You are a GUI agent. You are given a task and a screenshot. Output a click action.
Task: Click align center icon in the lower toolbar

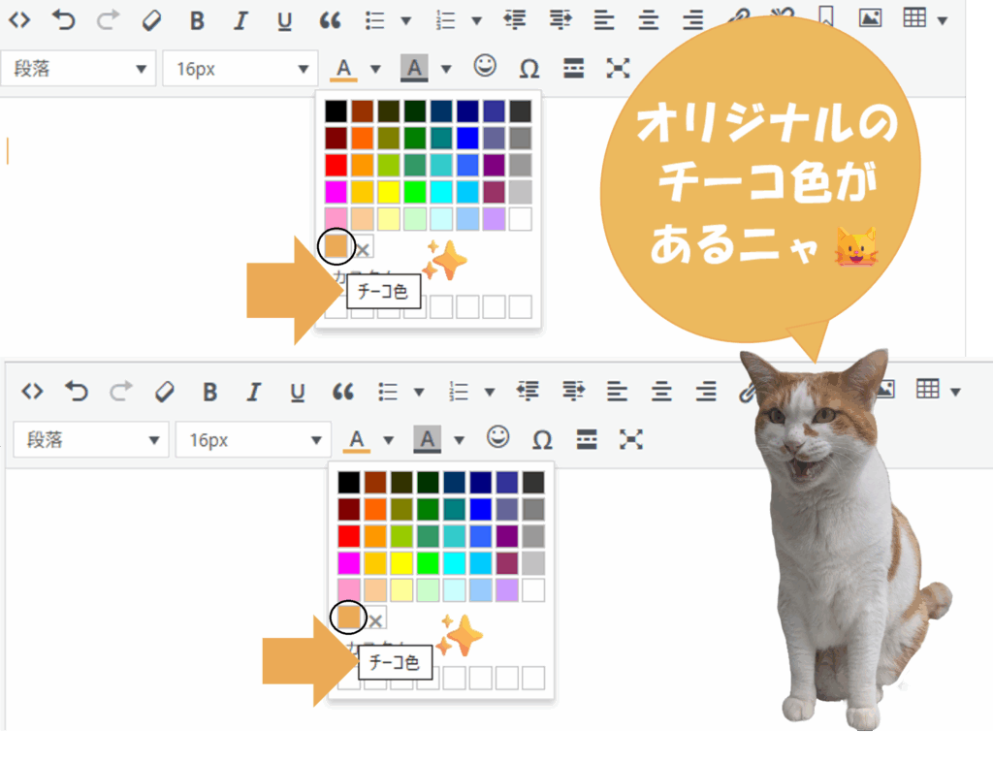[x=661, y=392]
